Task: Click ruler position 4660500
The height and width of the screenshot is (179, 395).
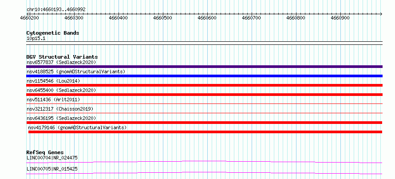Action: click(x=163, y=18)
